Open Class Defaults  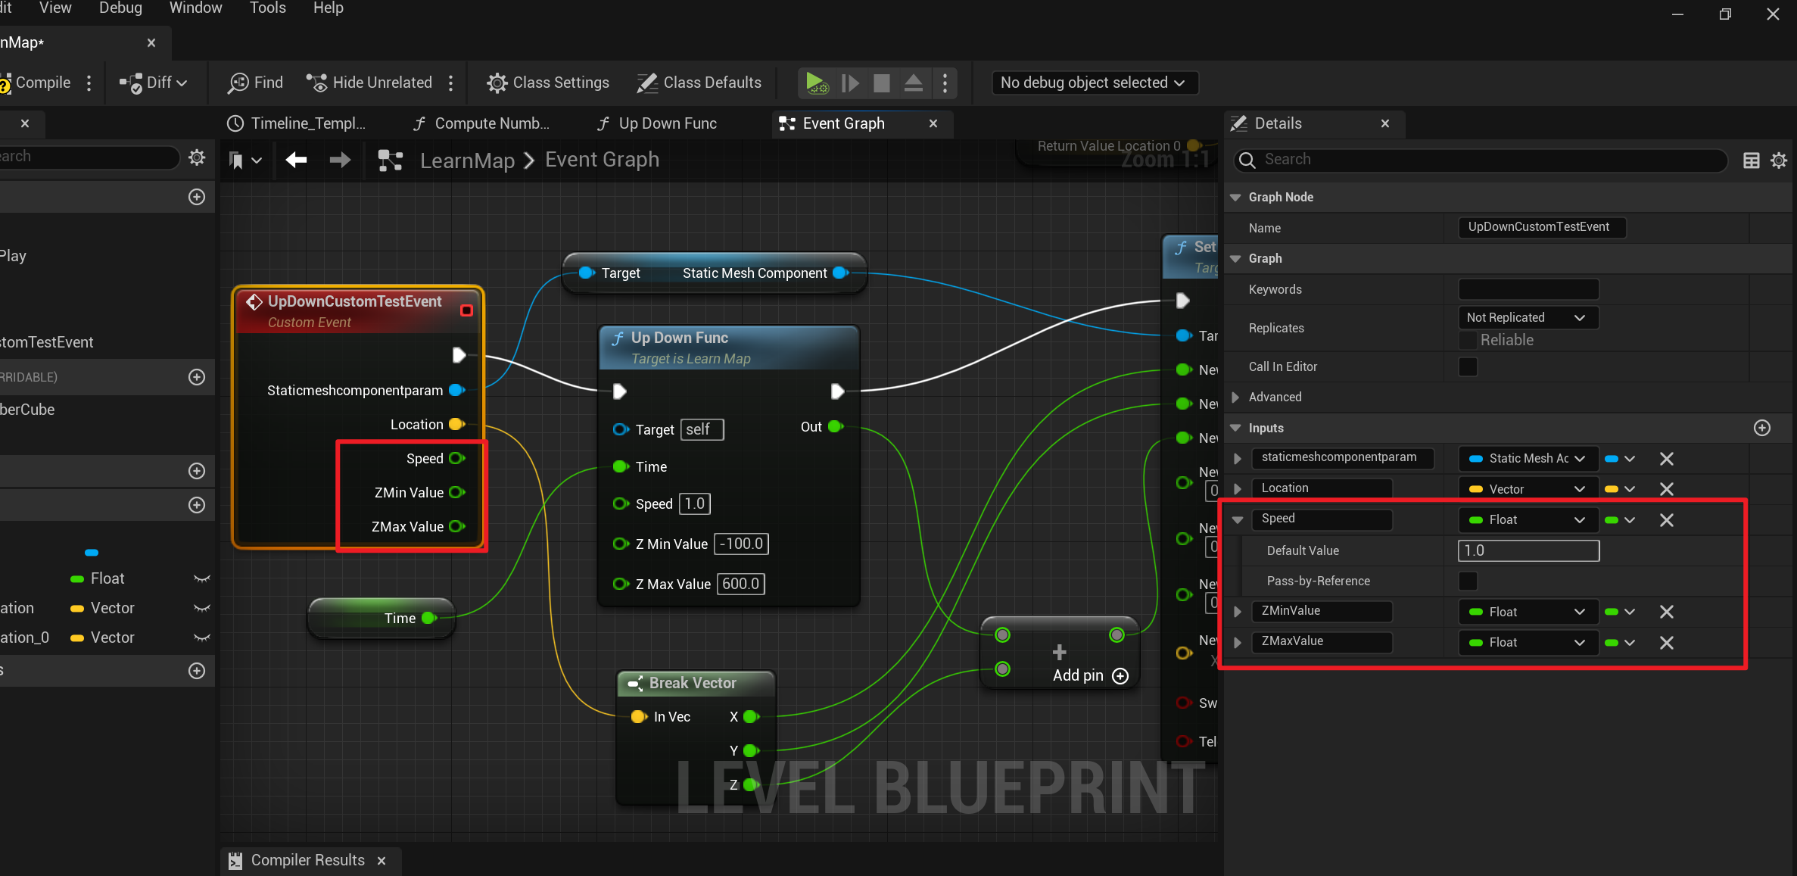tap(699, 83)
